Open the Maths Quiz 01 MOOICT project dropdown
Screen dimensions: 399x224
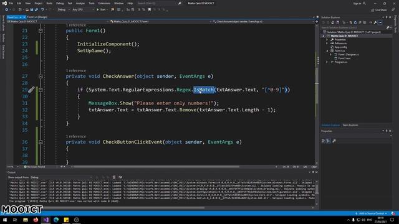coord(58,22)
